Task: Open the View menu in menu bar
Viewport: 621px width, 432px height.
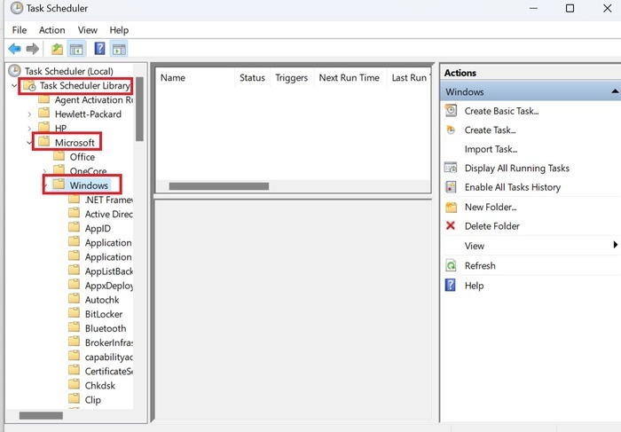Action: [88, 30]
